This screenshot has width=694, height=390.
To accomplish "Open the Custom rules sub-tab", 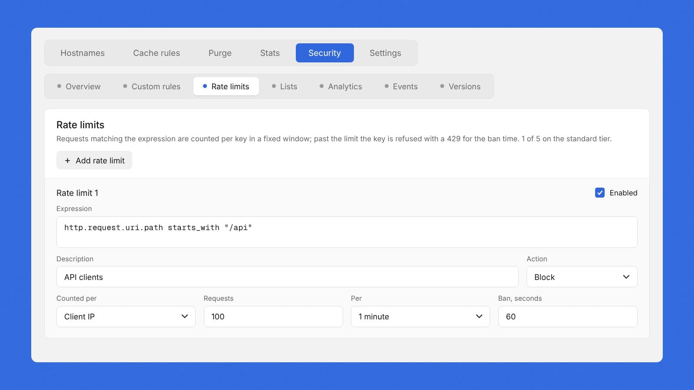I will click(x=152, y=86).
